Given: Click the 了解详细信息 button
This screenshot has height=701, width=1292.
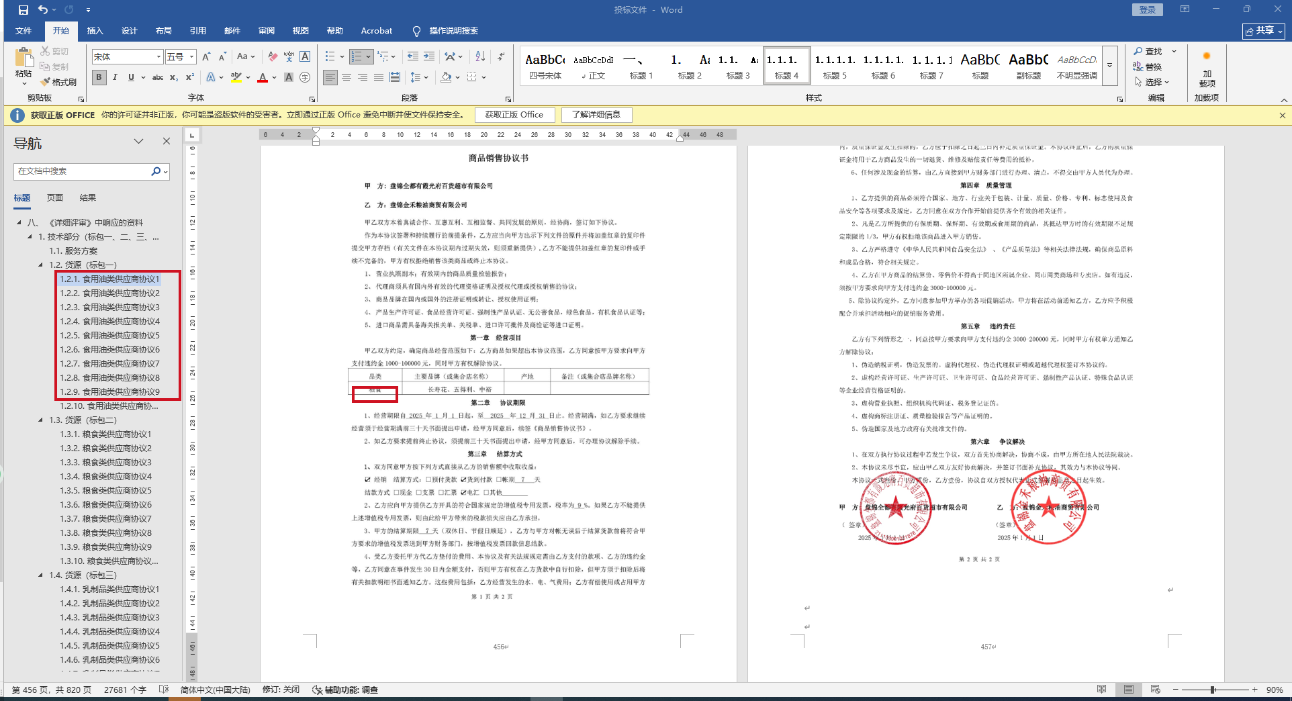Looking at the screenshot, I should click(x=596, y=115).
